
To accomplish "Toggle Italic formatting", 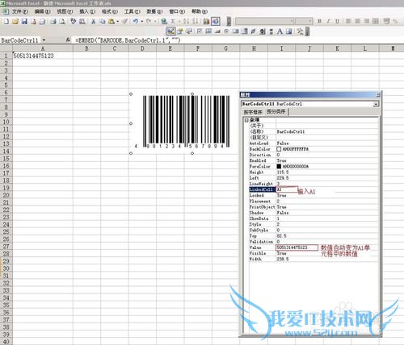I will (x=328, y=21).
